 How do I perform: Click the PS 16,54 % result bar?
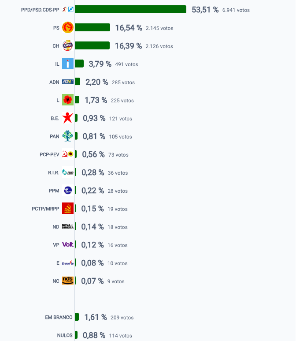[92, 27]
